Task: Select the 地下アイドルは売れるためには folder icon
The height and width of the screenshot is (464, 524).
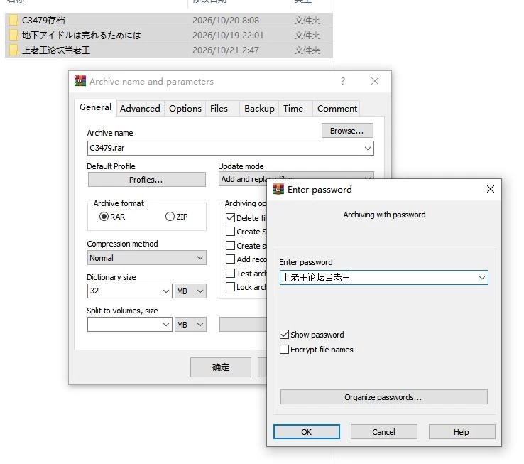Action: [x=13, y=35]
